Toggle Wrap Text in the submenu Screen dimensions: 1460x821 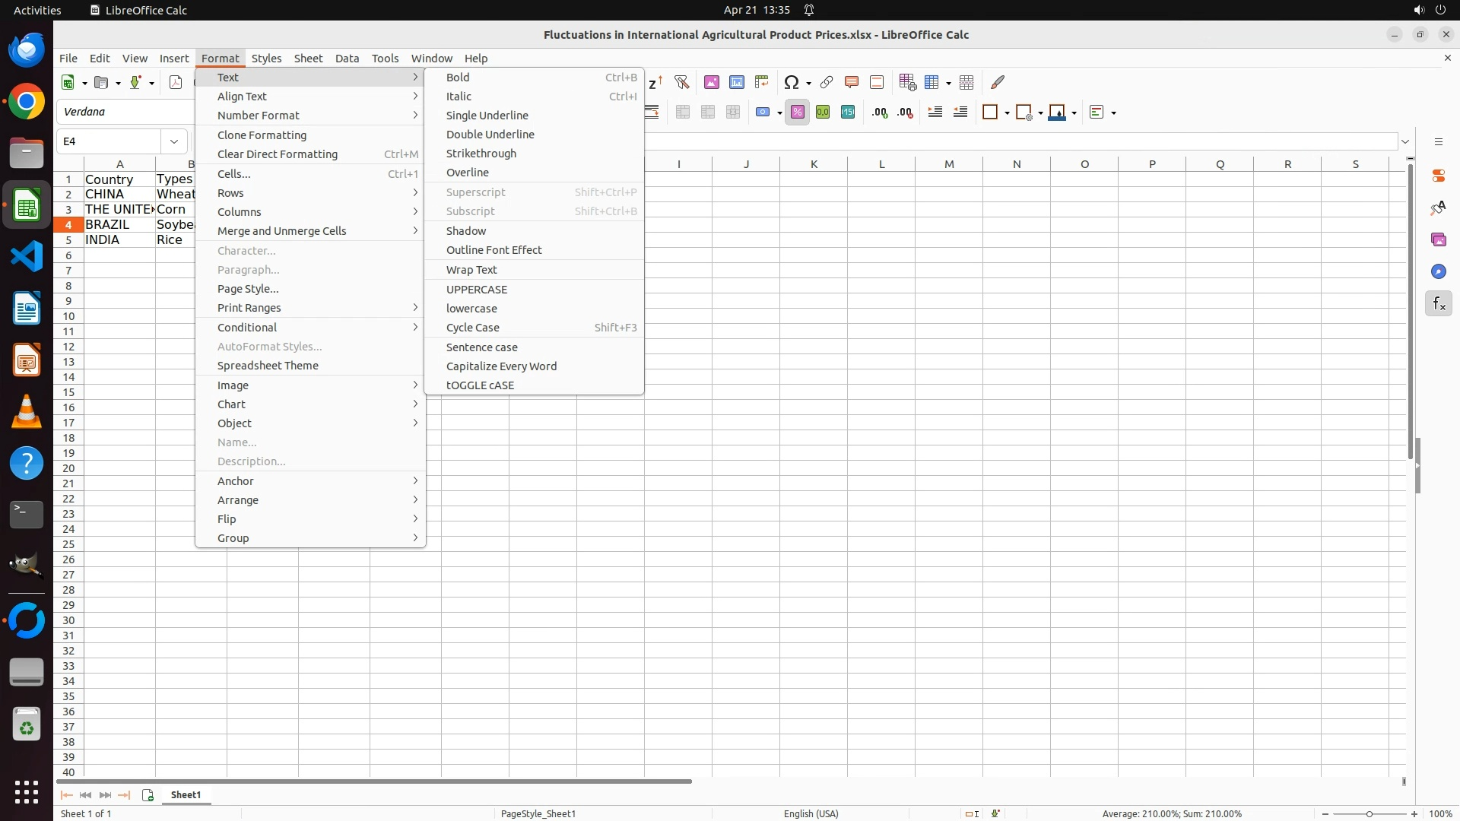tap(471, 270)
